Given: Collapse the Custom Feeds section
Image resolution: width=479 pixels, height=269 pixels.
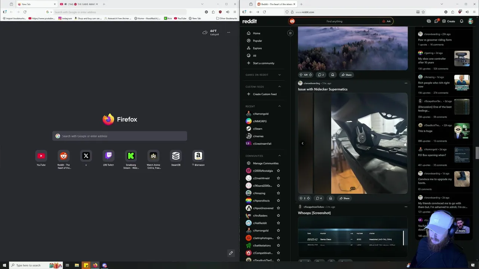Looking at the screenshot, I should (279, 87).
